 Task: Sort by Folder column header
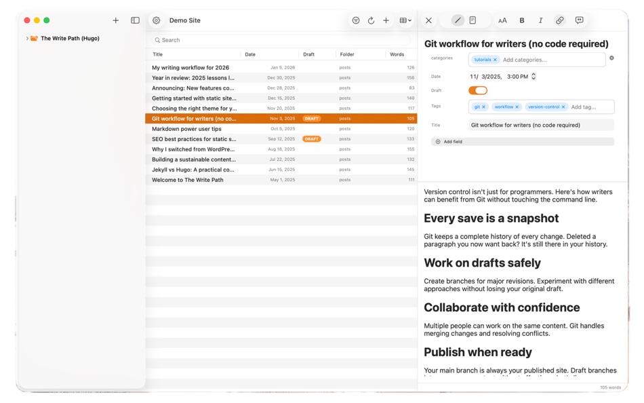tap(347, 54)
